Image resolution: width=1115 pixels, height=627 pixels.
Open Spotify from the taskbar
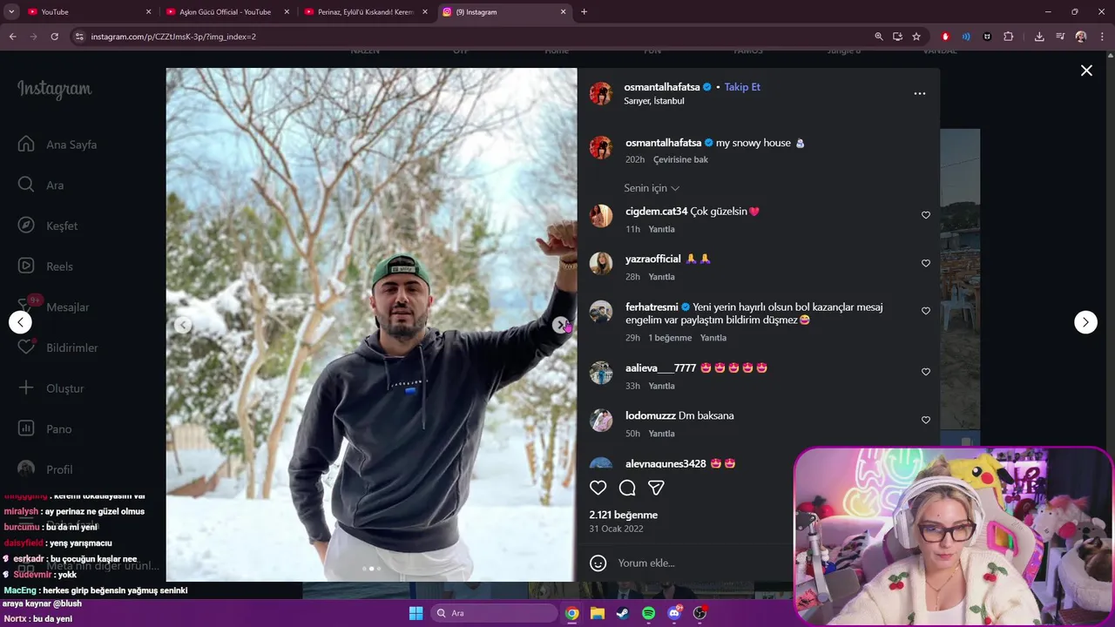(648, 613)
